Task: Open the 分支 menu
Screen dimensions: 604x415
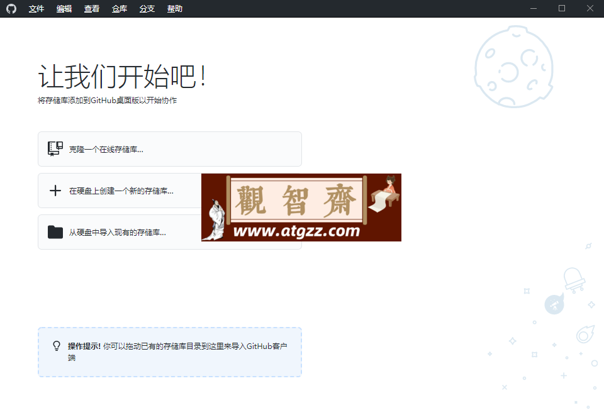Action: point(147,8)
